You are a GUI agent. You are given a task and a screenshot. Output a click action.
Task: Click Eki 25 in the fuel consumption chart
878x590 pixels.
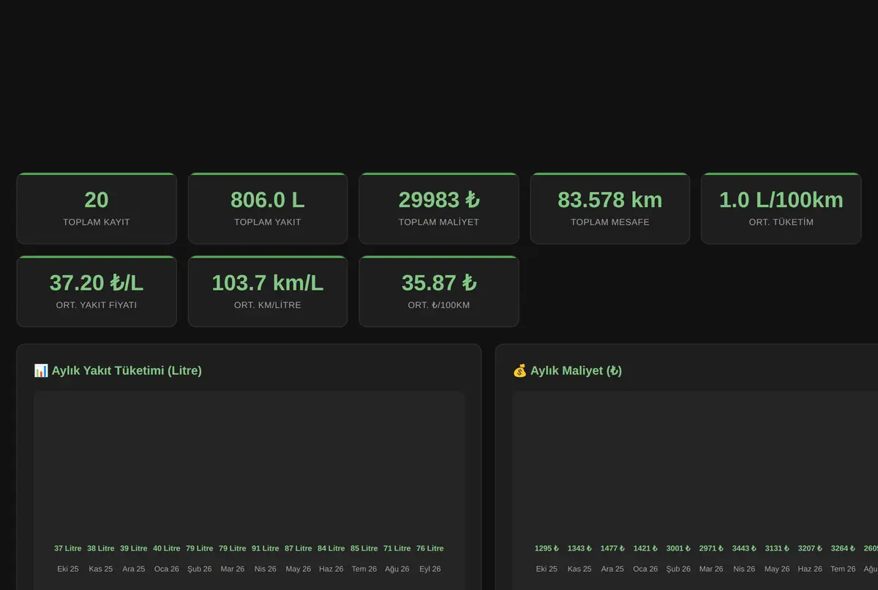[x=68, y=569]
